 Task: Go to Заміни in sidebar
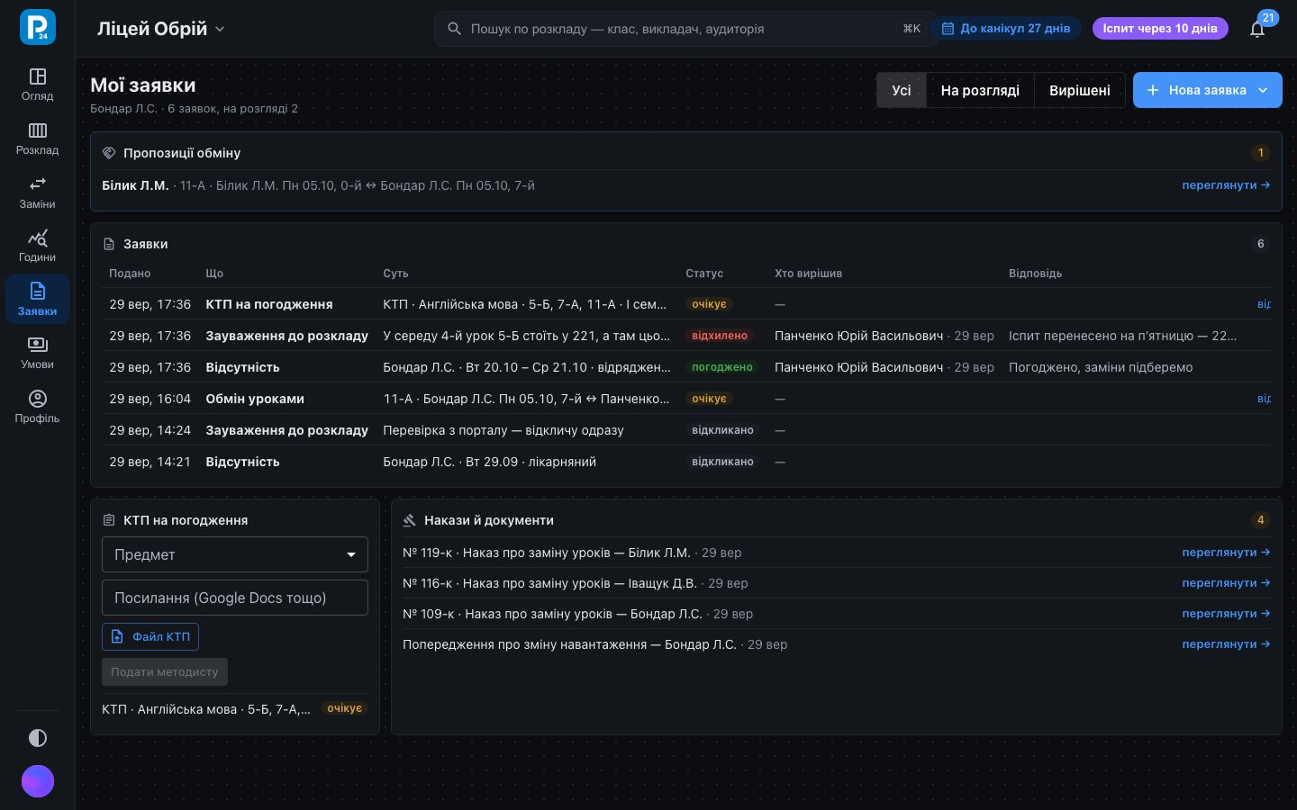coord(38,193)
